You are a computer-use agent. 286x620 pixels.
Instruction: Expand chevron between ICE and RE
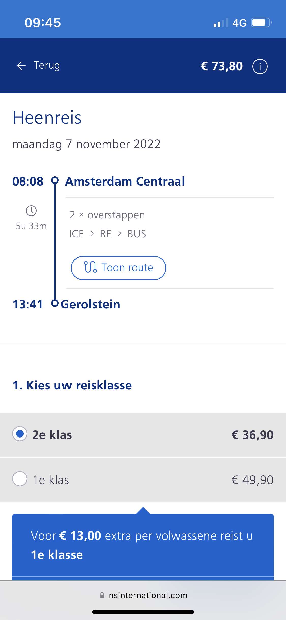click(x=92, y=234)
